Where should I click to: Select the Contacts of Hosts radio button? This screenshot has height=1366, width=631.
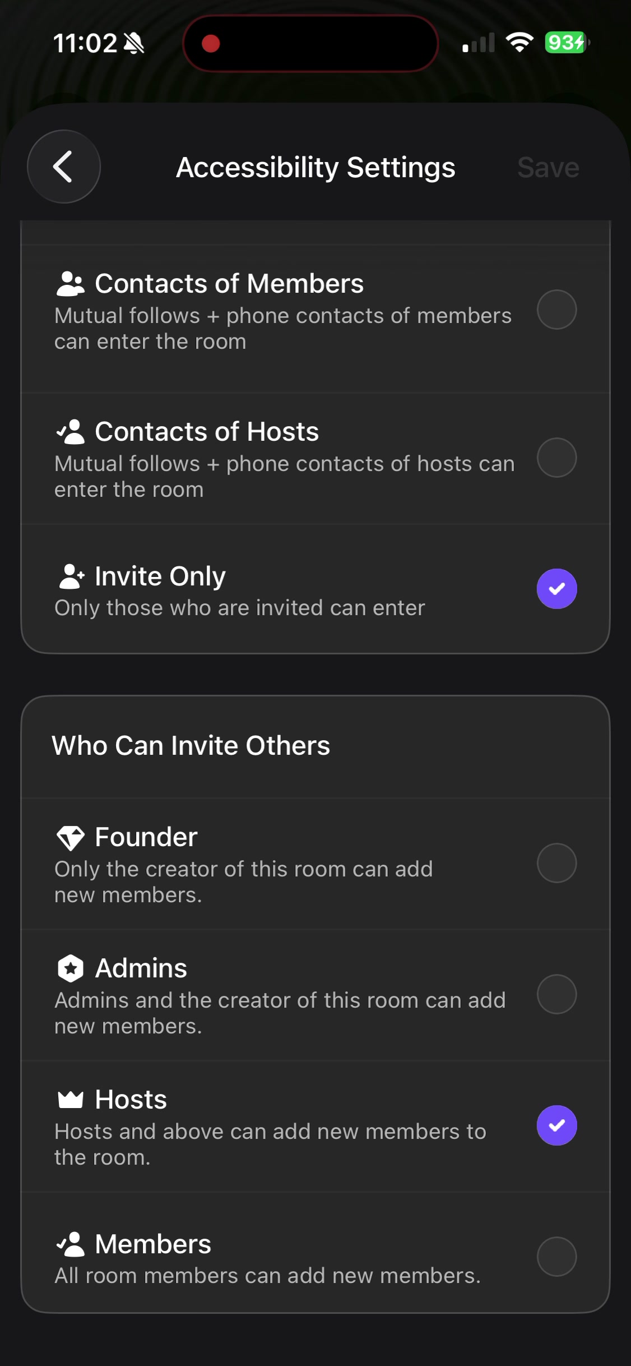pyautogui.click(x=556, y=458)
